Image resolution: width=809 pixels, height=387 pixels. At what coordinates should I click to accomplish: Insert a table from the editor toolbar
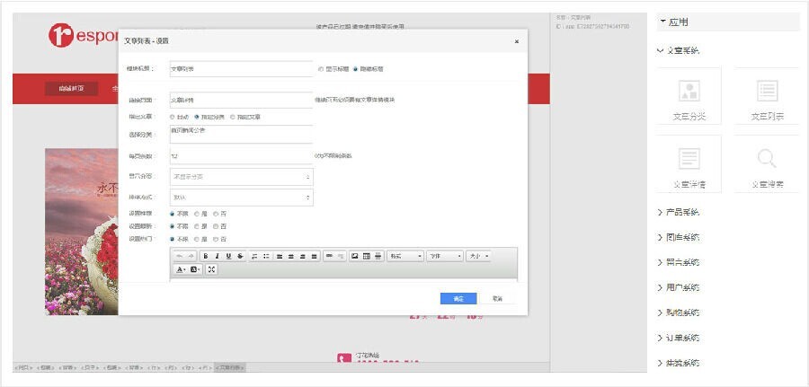pos(366,256)
